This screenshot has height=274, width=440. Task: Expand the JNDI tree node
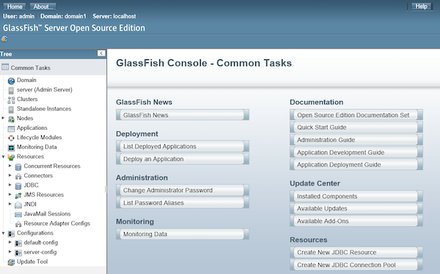click(10, 204)
